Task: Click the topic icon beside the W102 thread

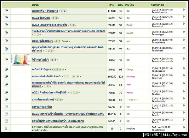Action: coord(6,18)
